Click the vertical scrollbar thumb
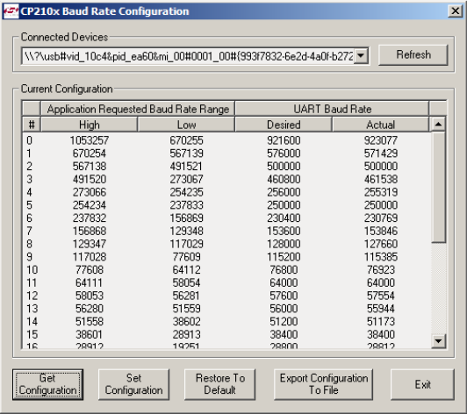467x414 pixels. 438,187
